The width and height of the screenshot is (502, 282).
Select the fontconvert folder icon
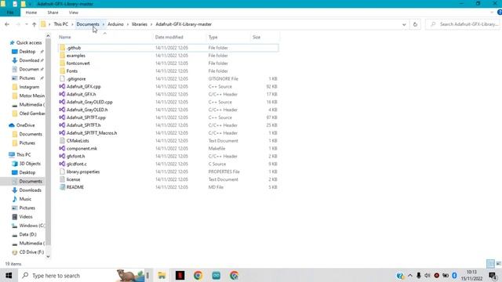click(63, 63)
